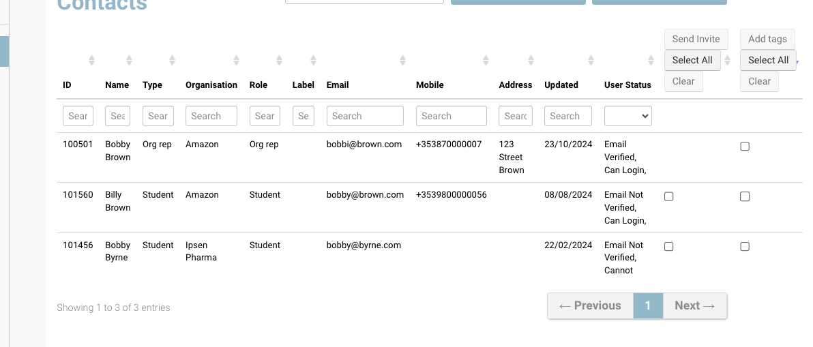The image size is (813, 347).
Task: Click sort arrows above Role column
Action: (280, 61)
